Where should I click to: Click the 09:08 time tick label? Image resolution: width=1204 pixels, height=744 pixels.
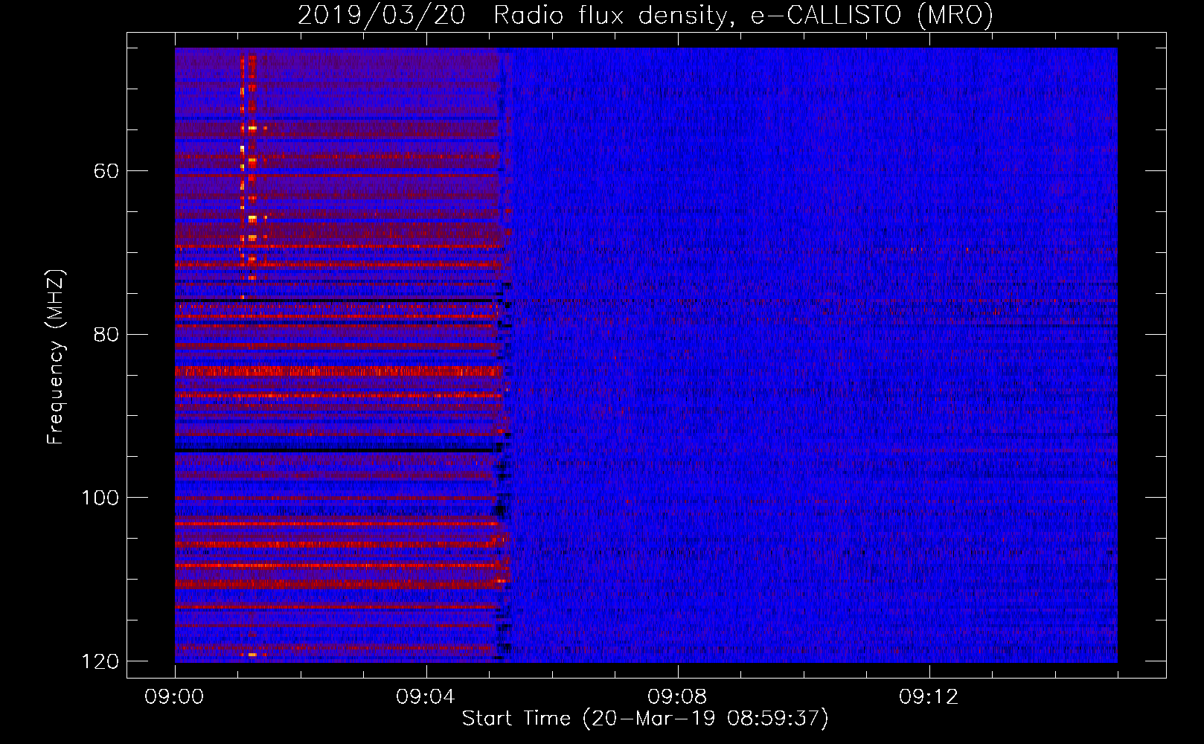coord(677,697)
